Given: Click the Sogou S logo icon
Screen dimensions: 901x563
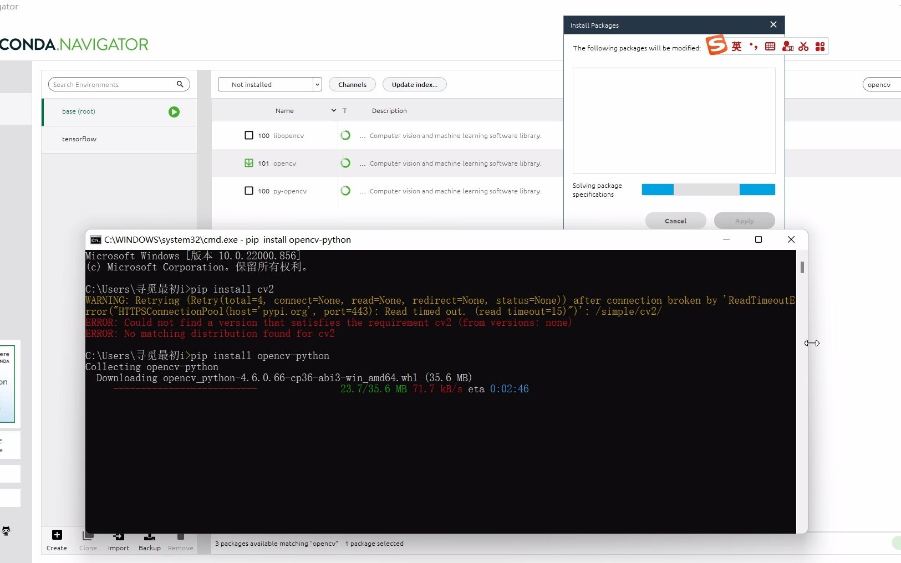Looking at the screenshot, I should coord(716,45).
